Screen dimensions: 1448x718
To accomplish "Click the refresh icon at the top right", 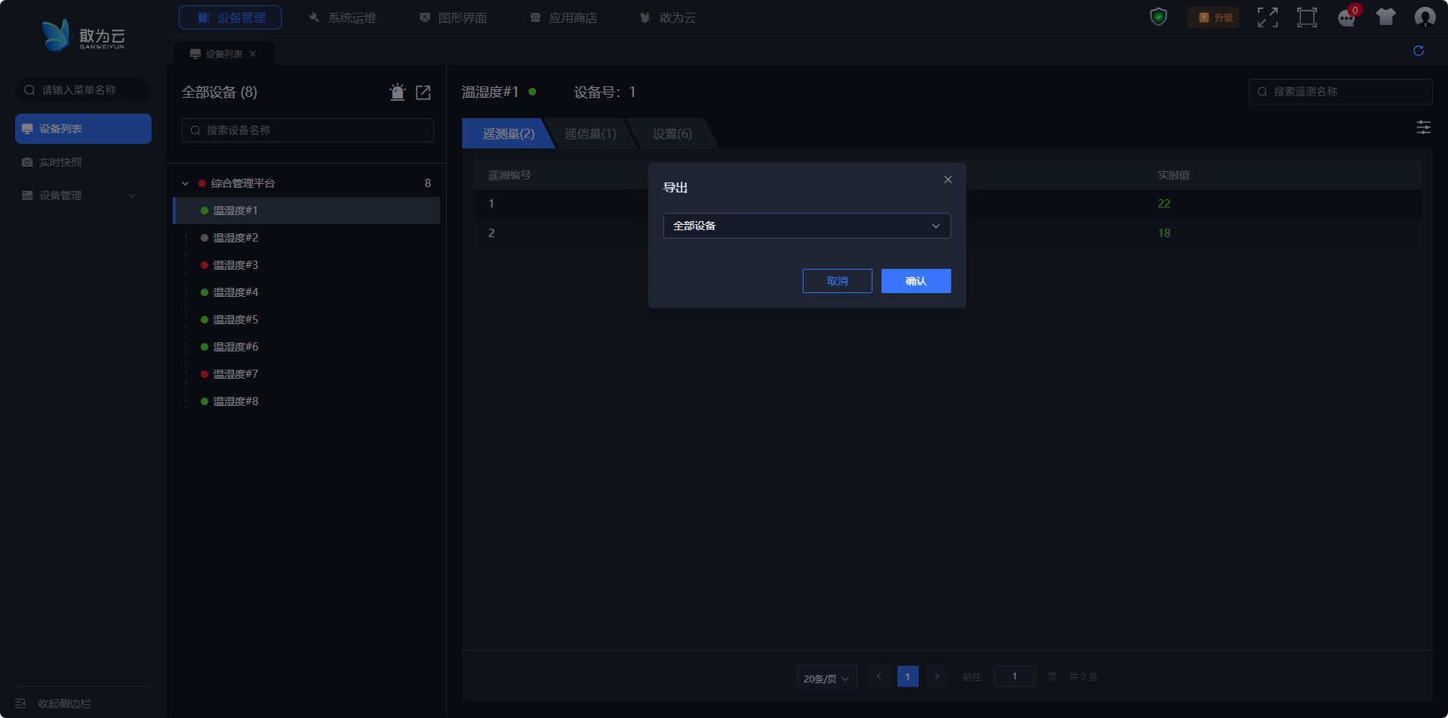I will (x=1418, y=51).
